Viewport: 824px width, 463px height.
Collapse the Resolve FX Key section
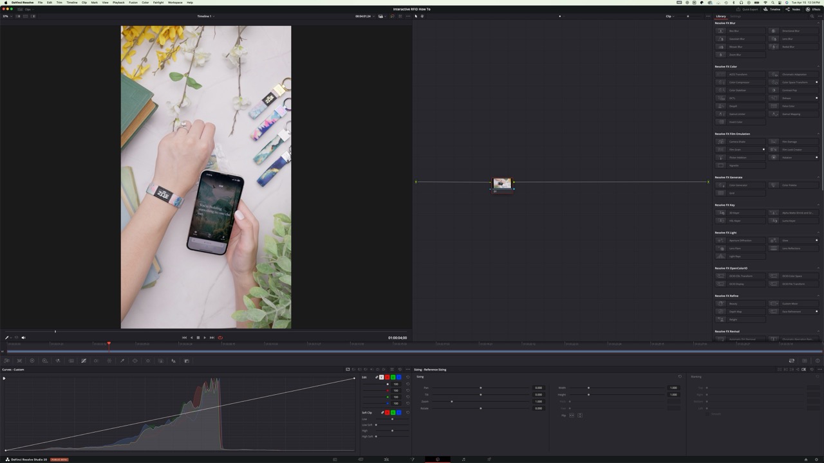819,204
